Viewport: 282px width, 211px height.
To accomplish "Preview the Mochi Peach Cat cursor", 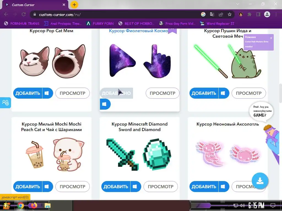I will click(72, 187).
